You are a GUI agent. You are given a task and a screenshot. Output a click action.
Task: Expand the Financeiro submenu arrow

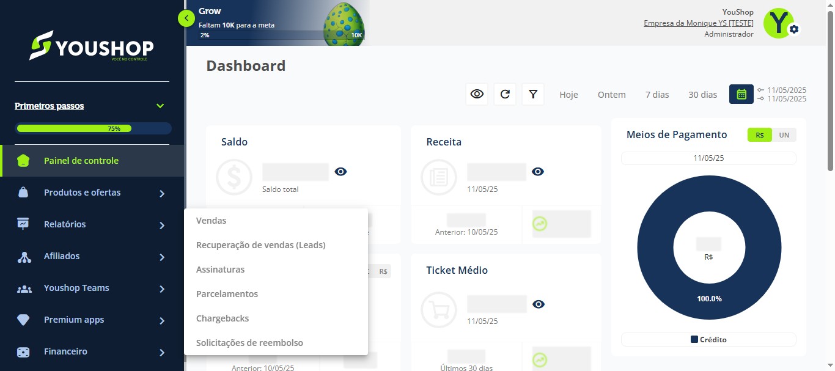162,352
